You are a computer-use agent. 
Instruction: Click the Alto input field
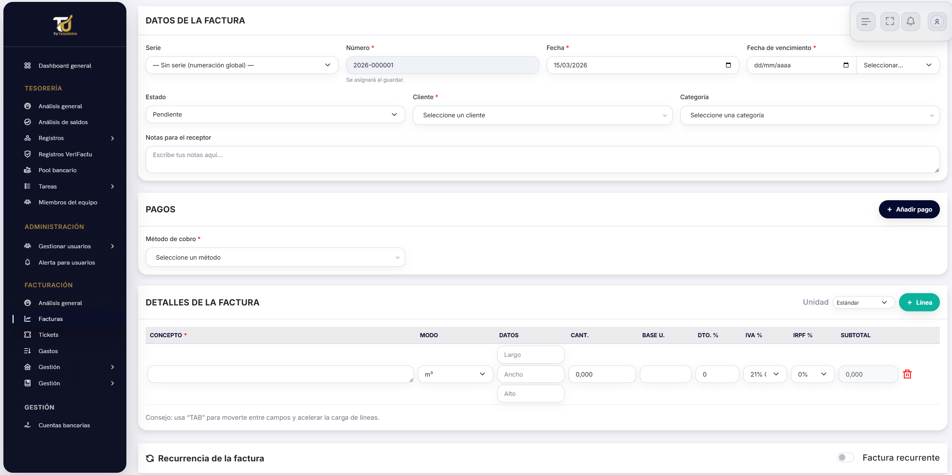tap(530, 394)
